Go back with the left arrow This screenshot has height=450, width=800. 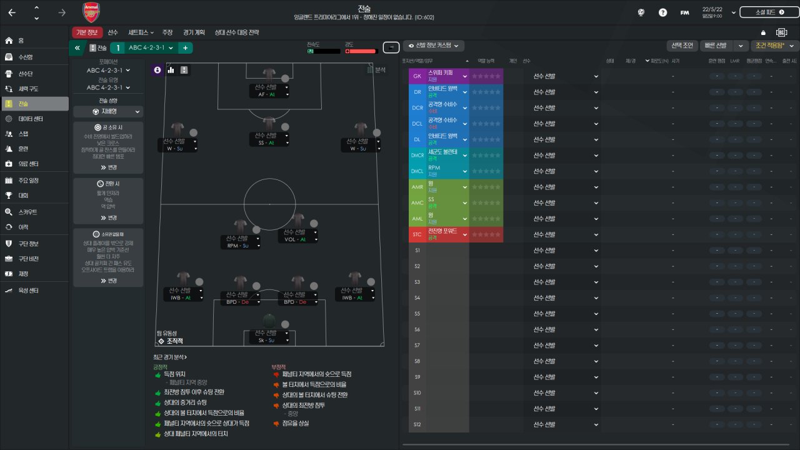tap(12, 12)
